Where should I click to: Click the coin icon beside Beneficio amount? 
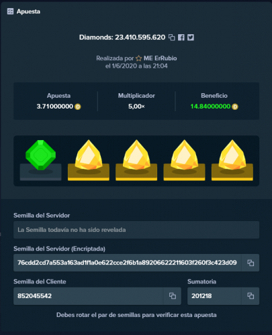coord(235,107)
